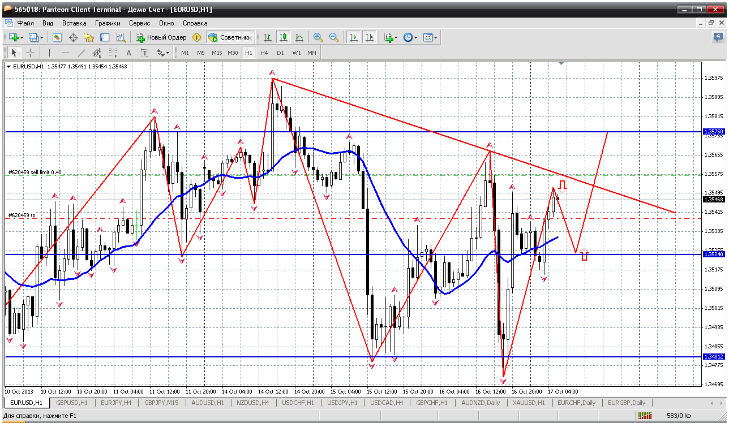Switch to the EURJPY,H4 chart tab
The height and width of the screenshot is (423, 729).
116,403
